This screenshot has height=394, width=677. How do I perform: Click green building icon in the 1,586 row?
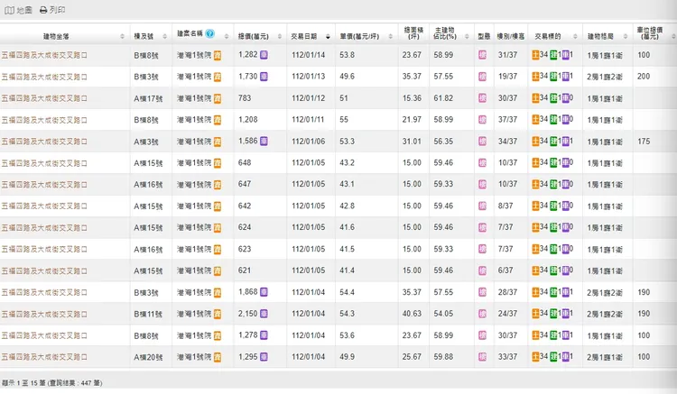(553, 141)
